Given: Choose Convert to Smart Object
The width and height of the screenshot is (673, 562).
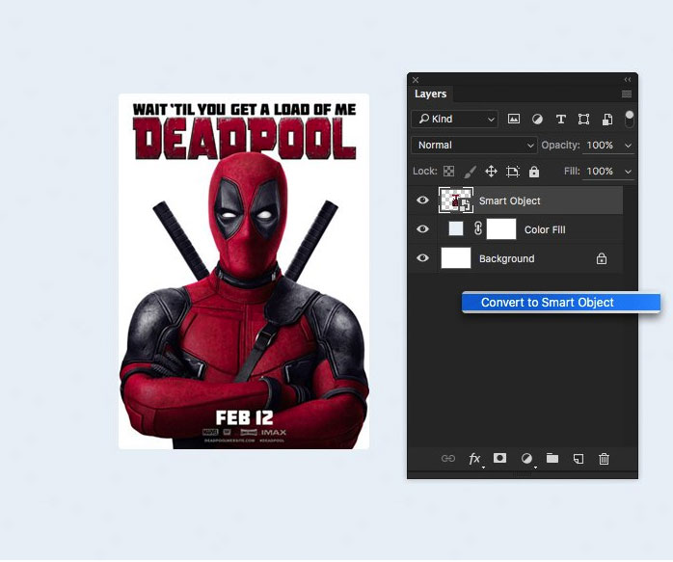Looking at the screenshot, I should click(x=560, y=303).
